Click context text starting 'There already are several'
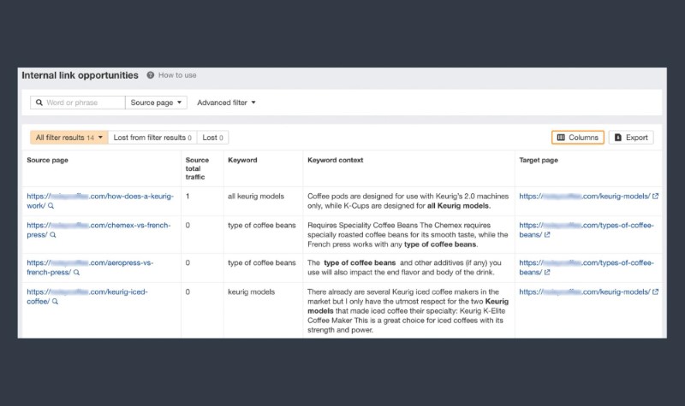The image size is (685, 406). click(408, 311)
